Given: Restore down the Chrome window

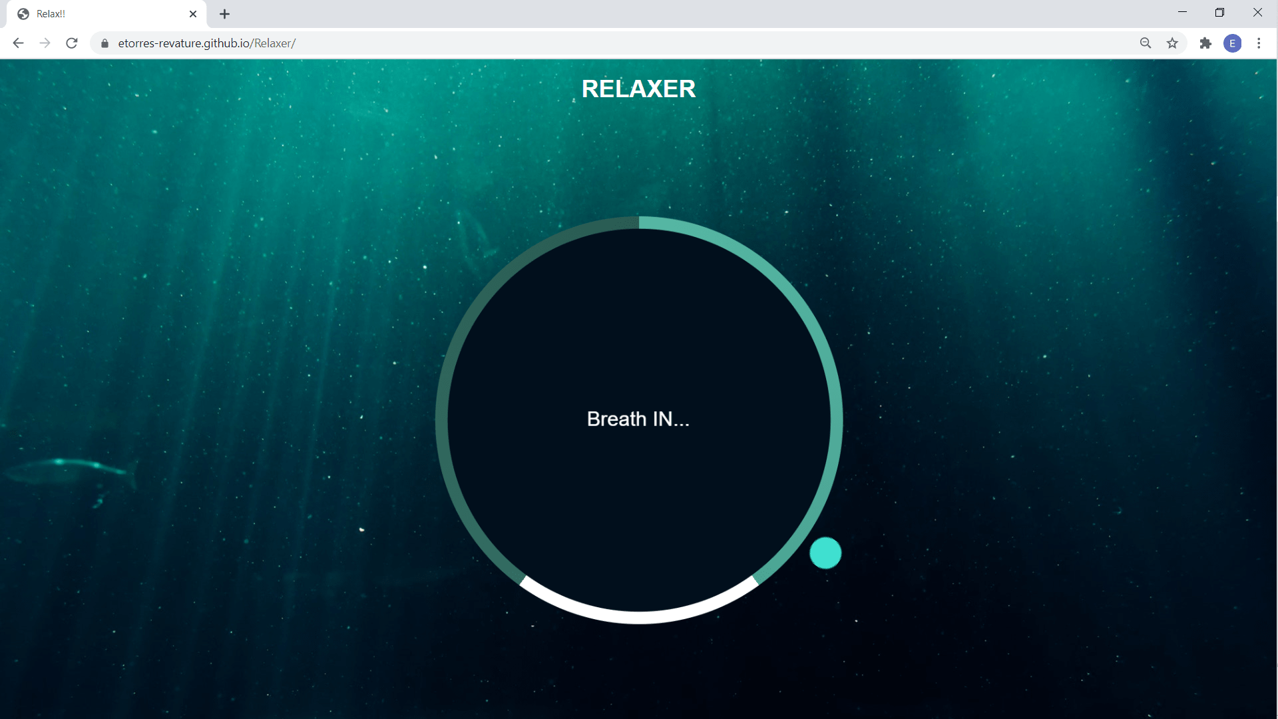Looking at the screenshot, I should click(x=1219, y=13).
